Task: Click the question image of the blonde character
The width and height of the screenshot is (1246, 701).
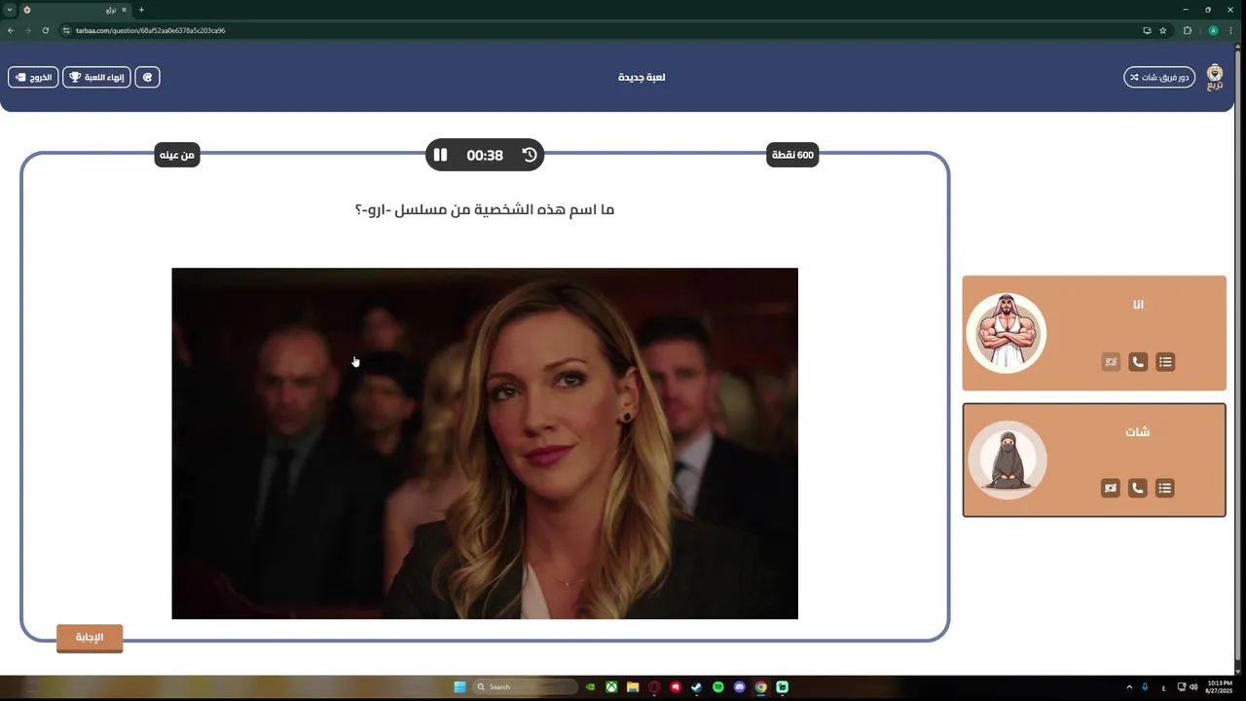Action: pos(485,443)
